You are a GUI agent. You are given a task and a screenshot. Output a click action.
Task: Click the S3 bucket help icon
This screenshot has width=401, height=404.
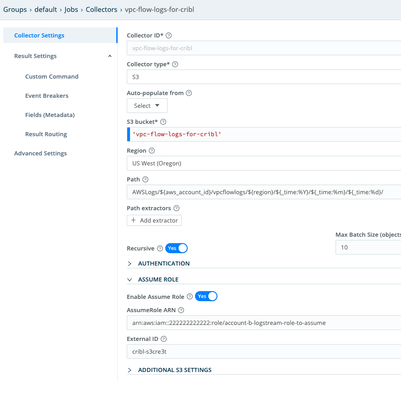tap(163, 122)
